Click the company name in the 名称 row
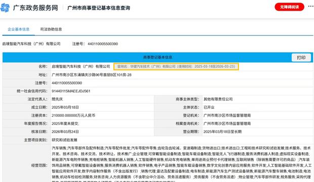This screenshot has width=314, height=182. pos(81,66)
